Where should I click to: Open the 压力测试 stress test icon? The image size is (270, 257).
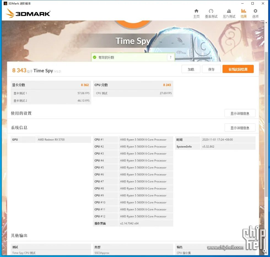(x=229, y=11)
